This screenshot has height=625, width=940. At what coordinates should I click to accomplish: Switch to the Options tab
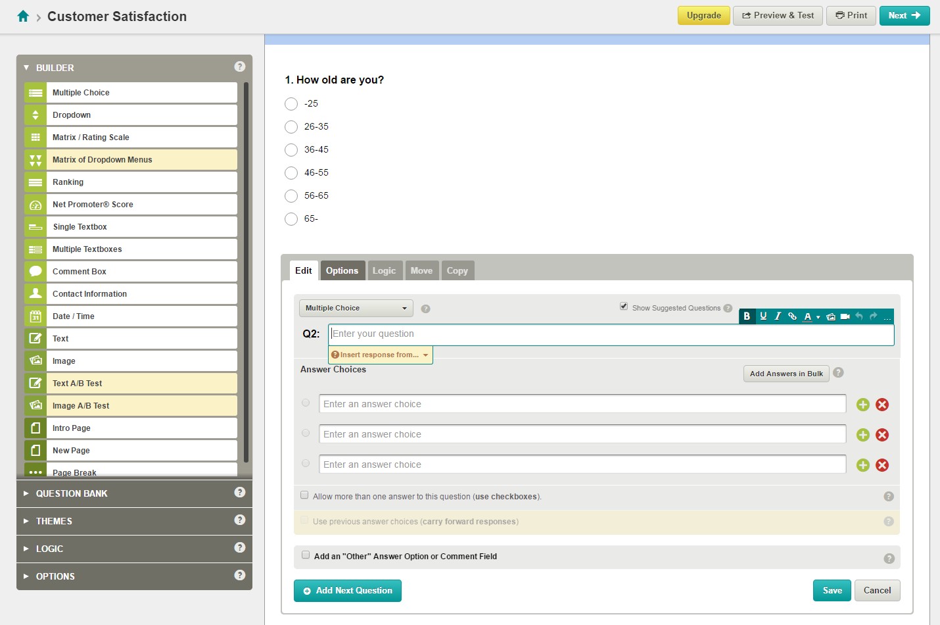click(x=342, y=270)
